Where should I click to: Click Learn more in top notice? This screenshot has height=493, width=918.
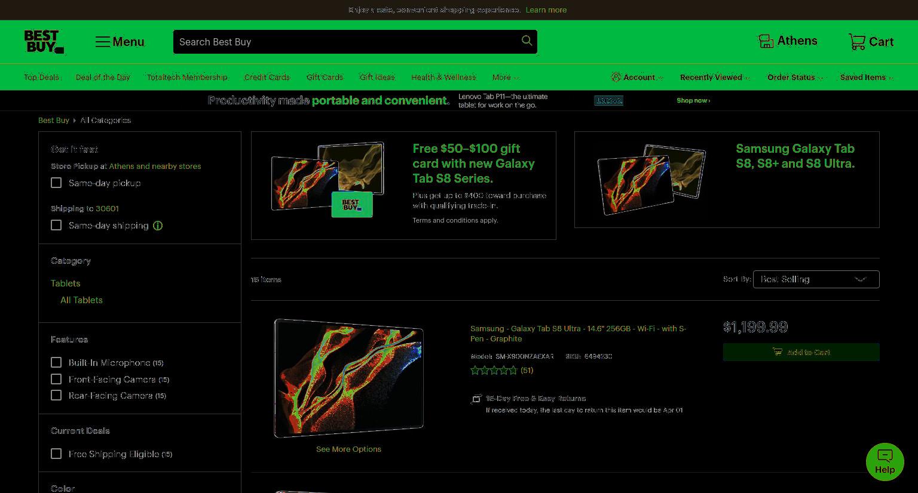coord(546,10)
